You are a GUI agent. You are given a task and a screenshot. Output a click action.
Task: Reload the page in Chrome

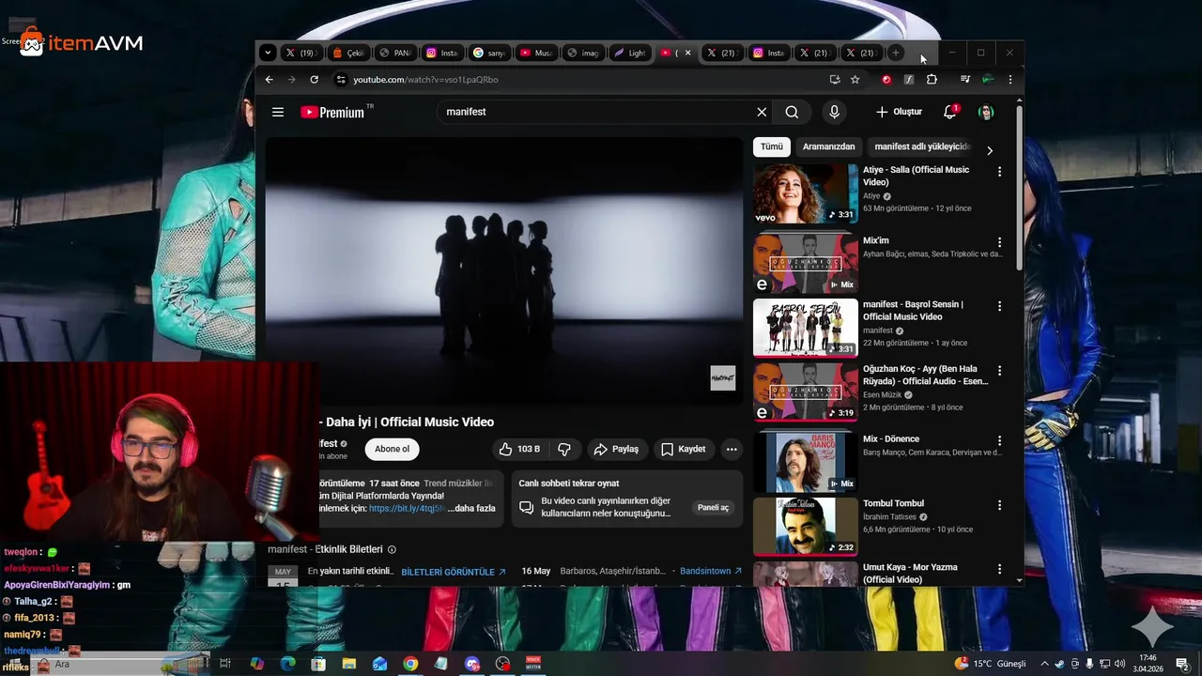tap(314, 80)
